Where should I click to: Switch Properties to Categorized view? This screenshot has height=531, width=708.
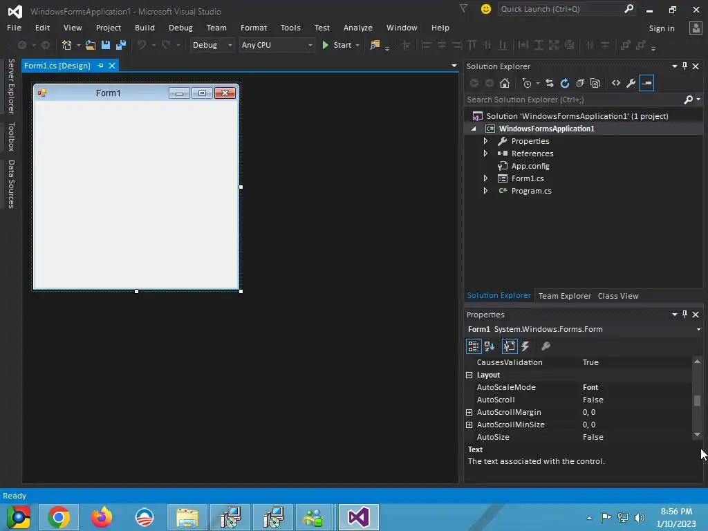pos(474,346)
